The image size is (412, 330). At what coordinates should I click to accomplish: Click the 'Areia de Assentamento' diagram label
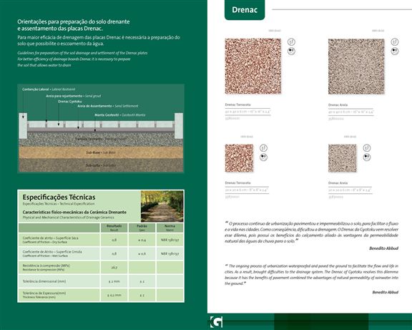pos(94,106)
